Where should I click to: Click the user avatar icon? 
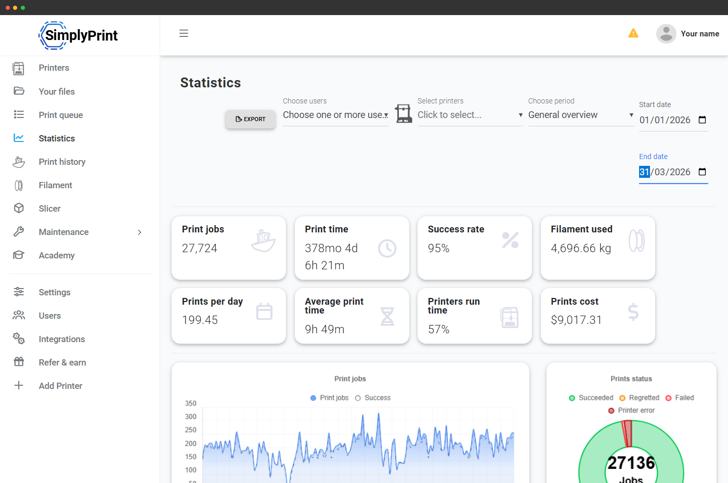666,34
